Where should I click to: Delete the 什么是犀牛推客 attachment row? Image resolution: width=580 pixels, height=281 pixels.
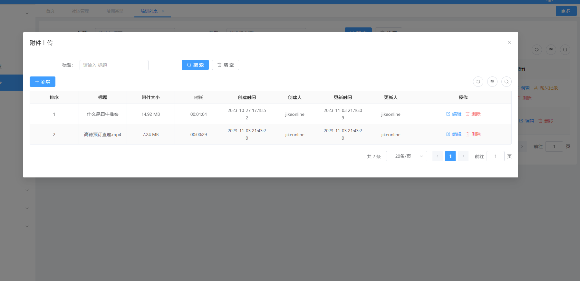[x=473, y=114]
